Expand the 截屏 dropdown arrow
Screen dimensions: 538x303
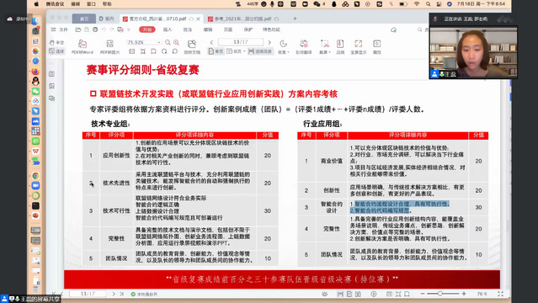329,52
